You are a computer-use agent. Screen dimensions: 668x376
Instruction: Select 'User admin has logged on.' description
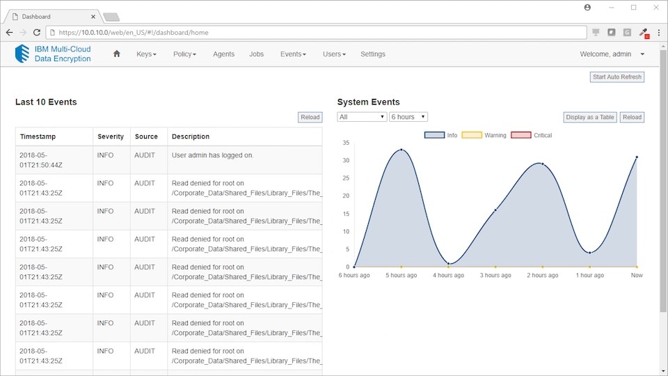(x=212, y=155)
